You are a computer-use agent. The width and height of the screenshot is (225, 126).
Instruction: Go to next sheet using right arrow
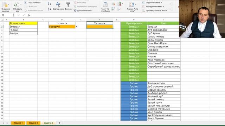7,123
